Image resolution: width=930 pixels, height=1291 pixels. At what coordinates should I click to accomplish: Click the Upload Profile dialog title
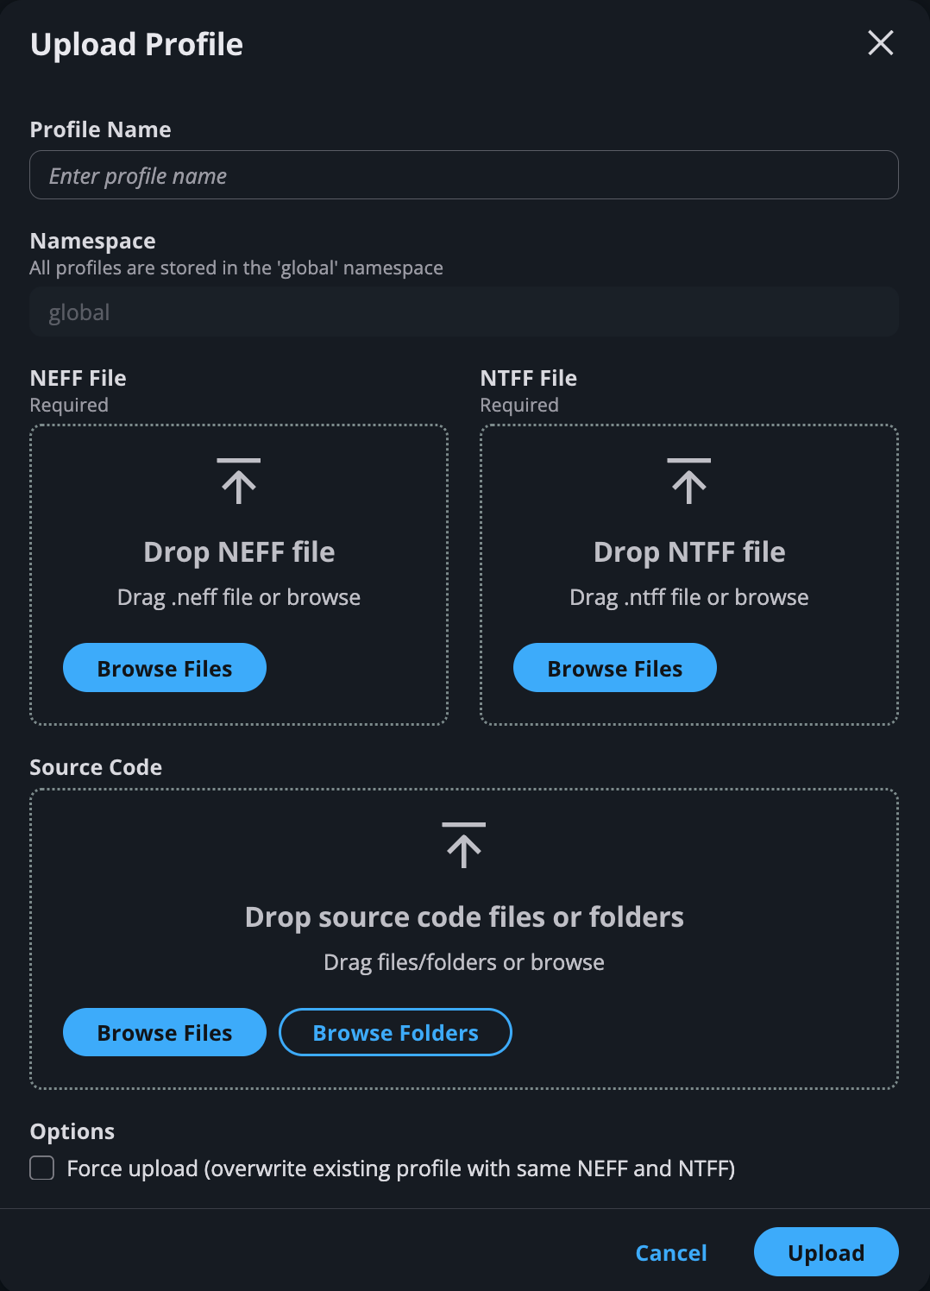(136, 43)
